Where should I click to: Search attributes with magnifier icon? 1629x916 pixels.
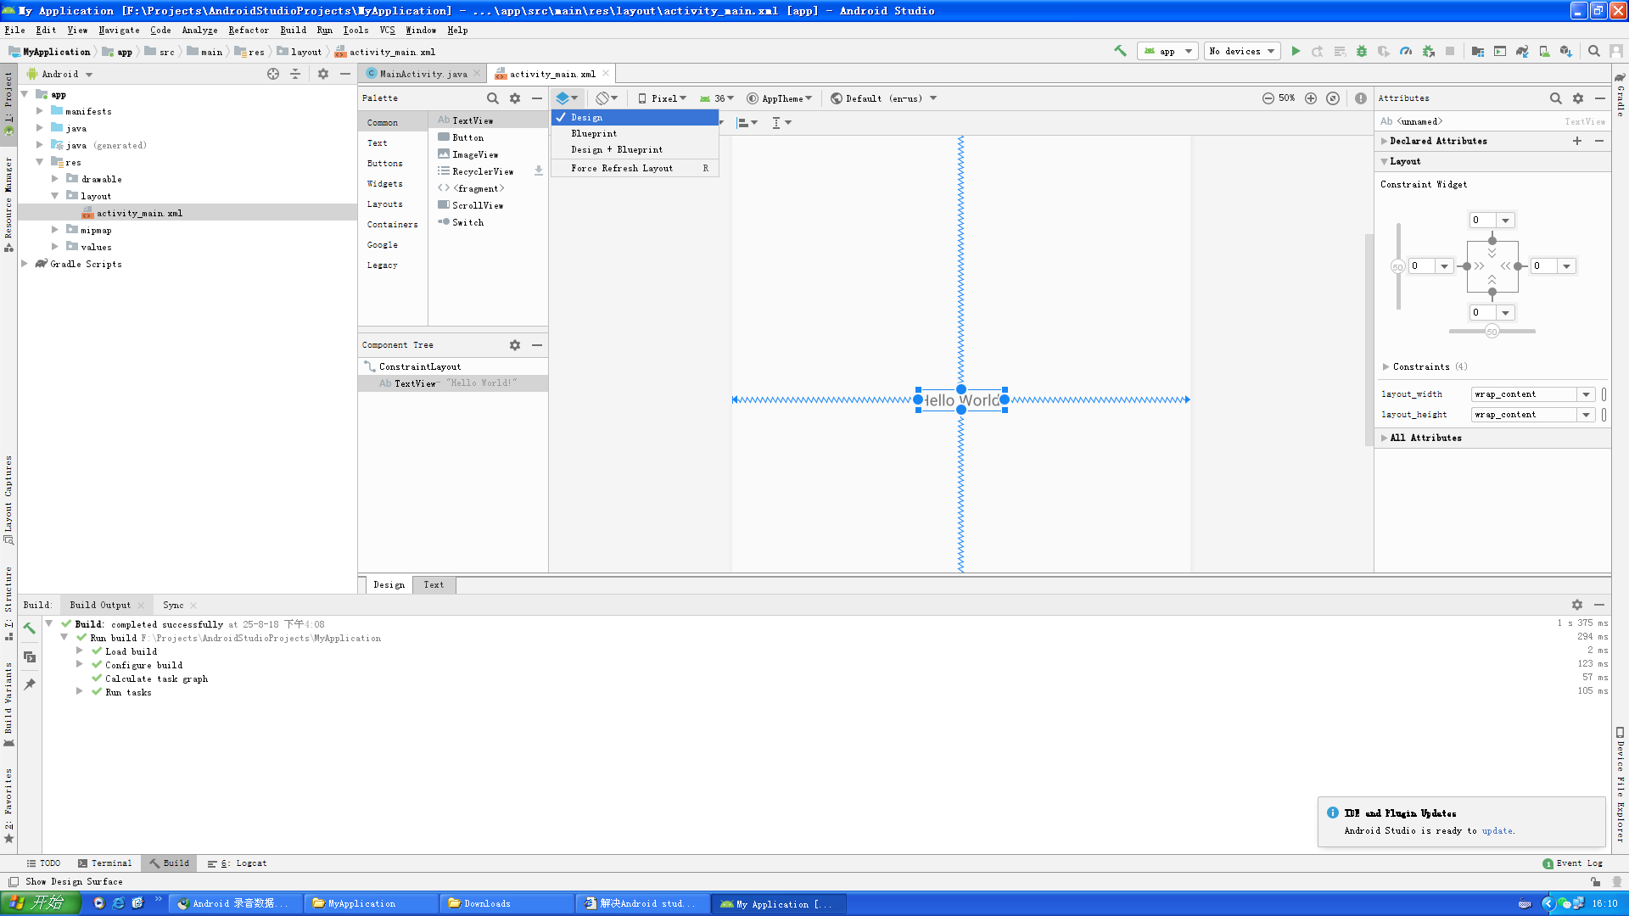(x=1556, y=98)
